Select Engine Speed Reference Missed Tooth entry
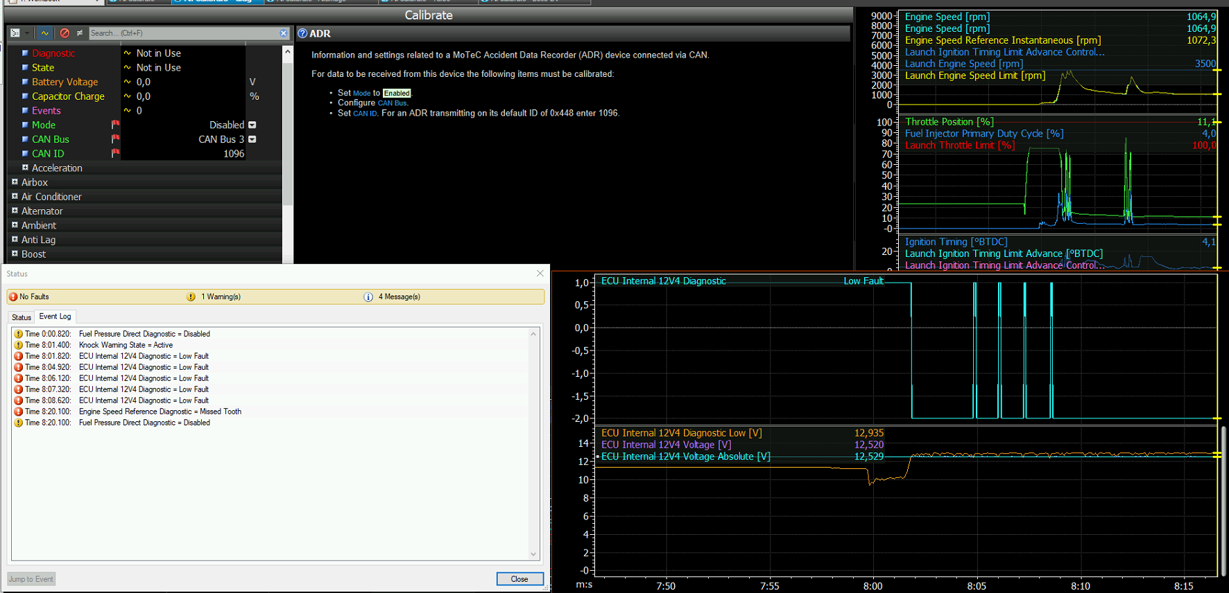 coord(269,411)
